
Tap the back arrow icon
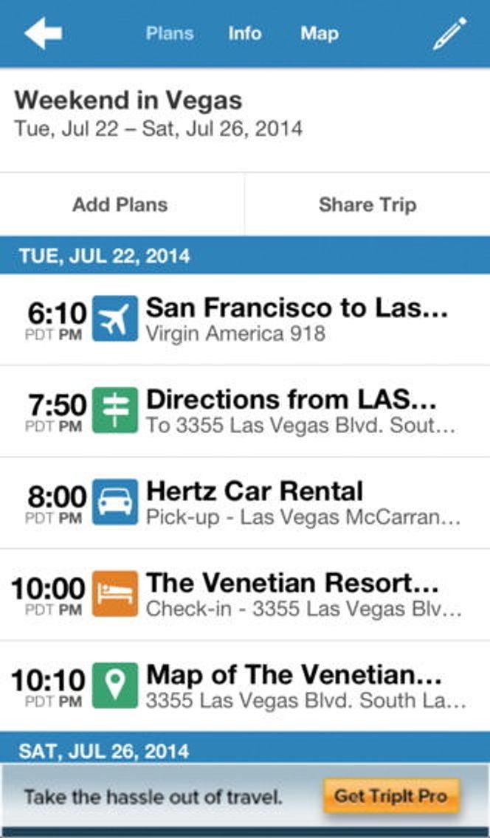(44, 33)
